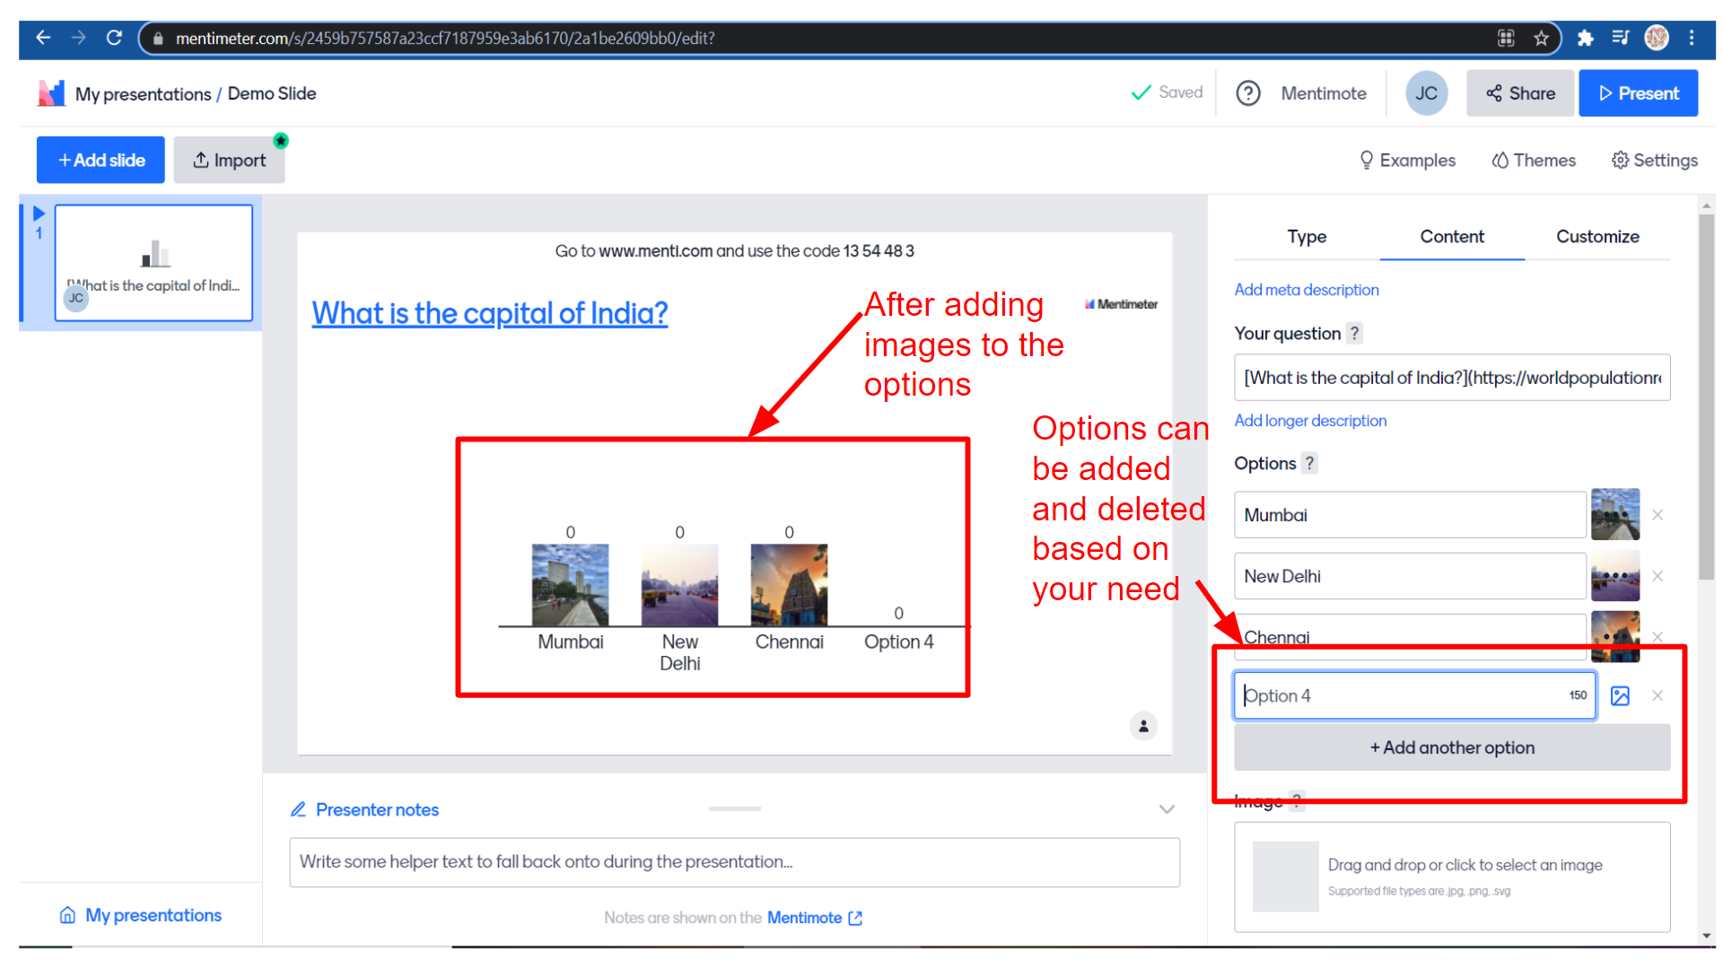Click Add another option button
This screenshot has width=1723, height=969.
coord(1451,747)
